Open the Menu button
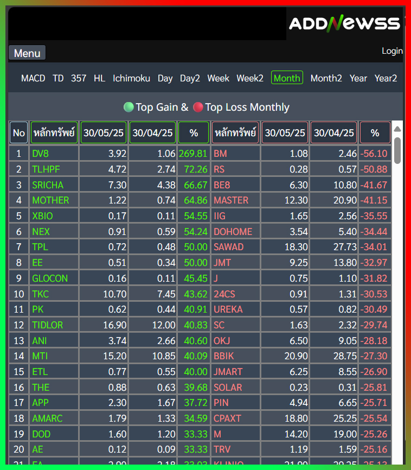This screenshot has width=411, height=470. click(27, 53)
